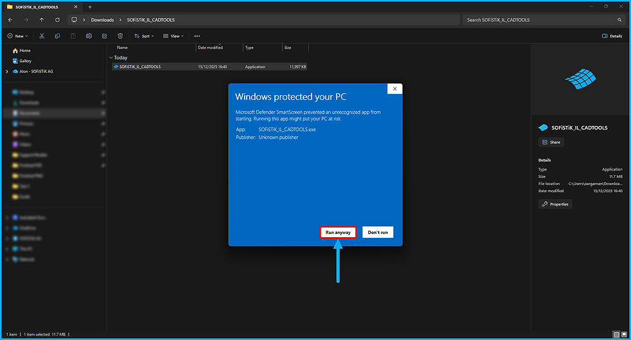Image resolution: width=631 pixels, height=340 pixels.
Task: Expand the Alon - SOFiSTiK AG tree node
Action: (x=7, y=71)
